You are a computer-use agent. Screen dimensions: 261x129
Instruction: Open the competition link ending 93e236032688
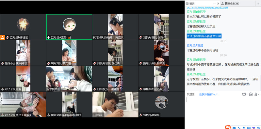pyautogui.click(x=207, y=7)
